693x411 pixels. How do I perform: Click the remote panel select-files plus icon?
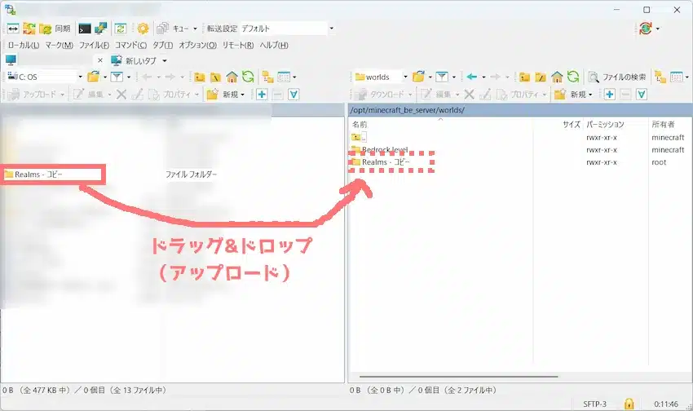pyautogui.click(x=608, y=95)
